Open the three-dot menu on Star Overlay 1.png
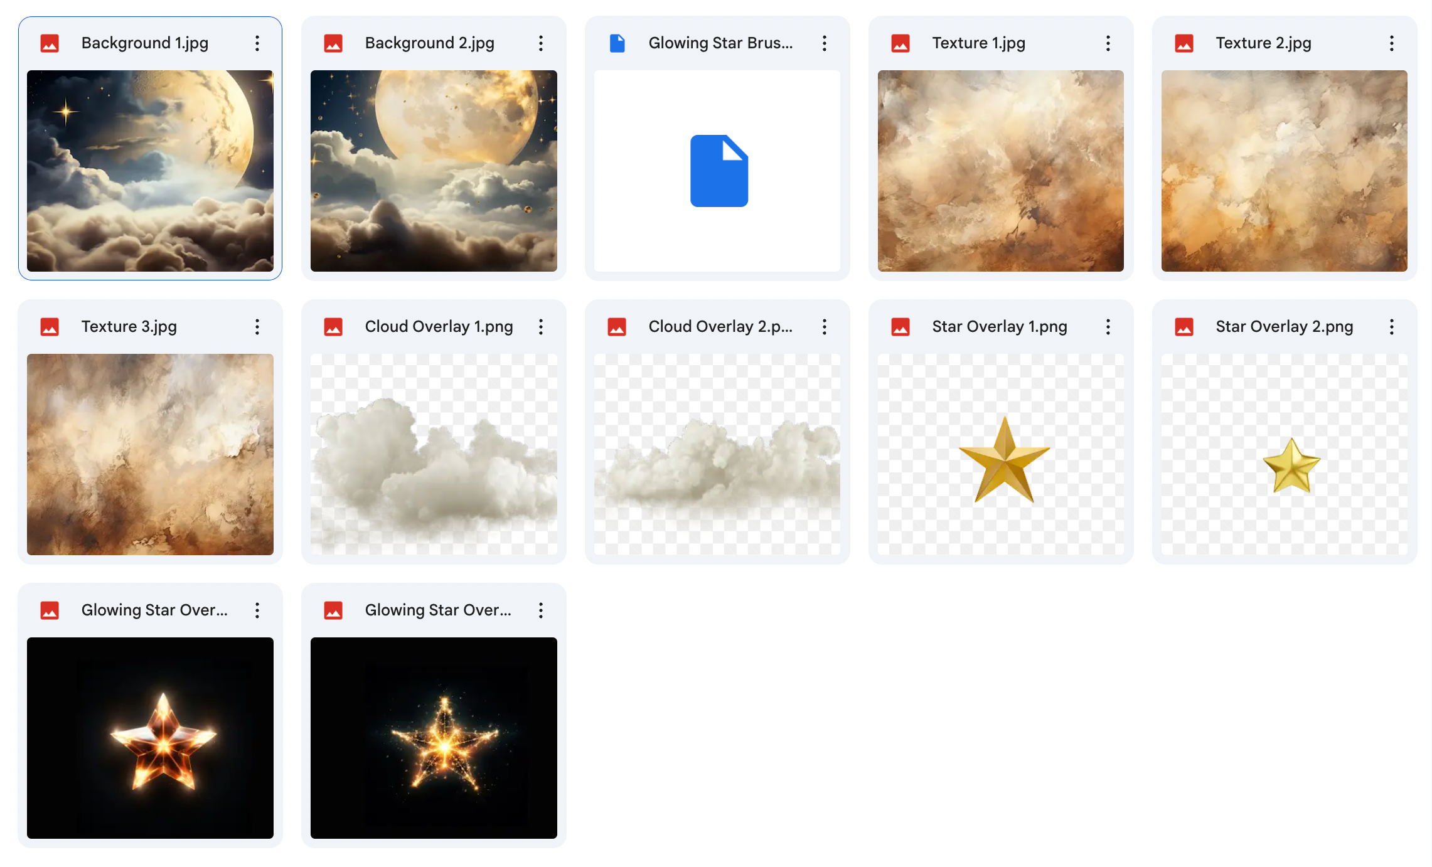Screen dimensions: 1432x867 [x=1108, y=327]
